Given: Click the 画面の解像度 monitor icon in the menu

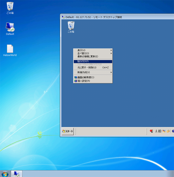Looking at the screenshot, I should pyautogui.click(x=76, y=77).
